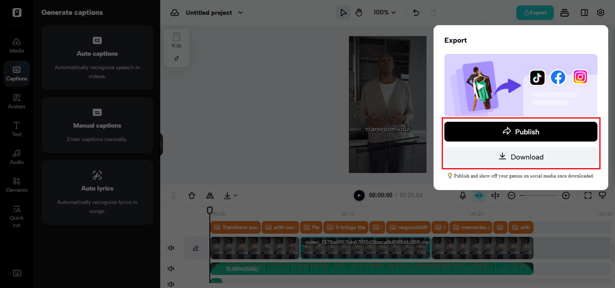
Task: Click the voiceover microphone icon above the timeline
Action: point(463,195)
